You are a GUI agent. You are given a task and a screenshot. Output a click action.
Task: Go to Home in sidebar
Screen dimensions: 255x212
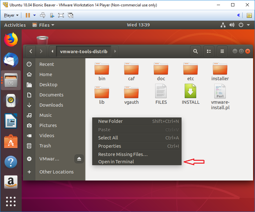pos(54,74)
